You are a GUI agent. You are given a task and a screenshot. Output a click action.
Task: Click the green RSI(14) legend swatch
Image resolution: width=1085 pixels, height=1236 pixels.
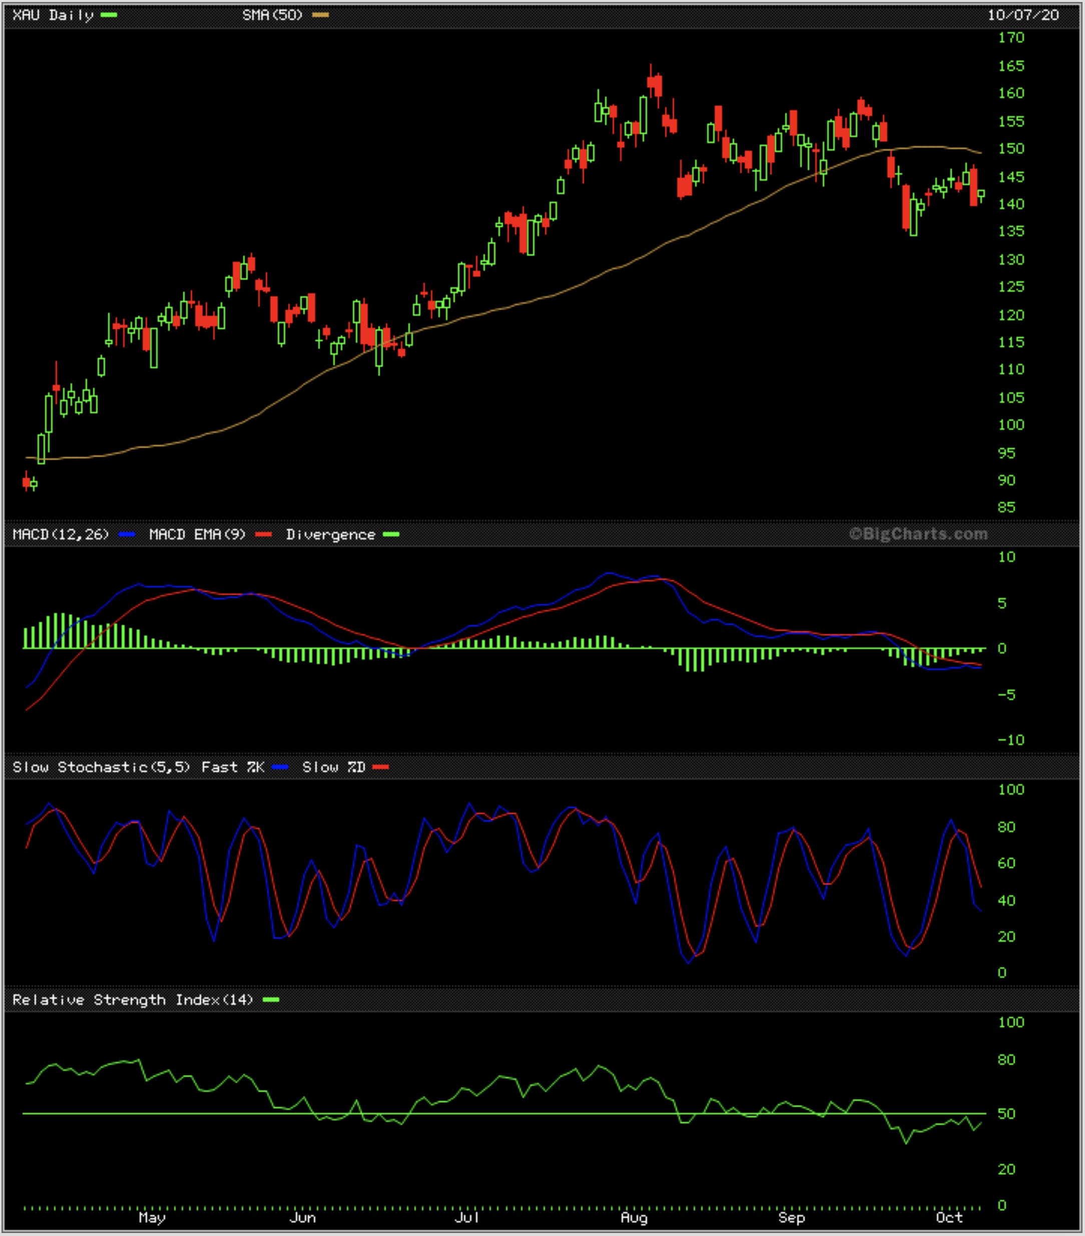(x=272, y=1000)
